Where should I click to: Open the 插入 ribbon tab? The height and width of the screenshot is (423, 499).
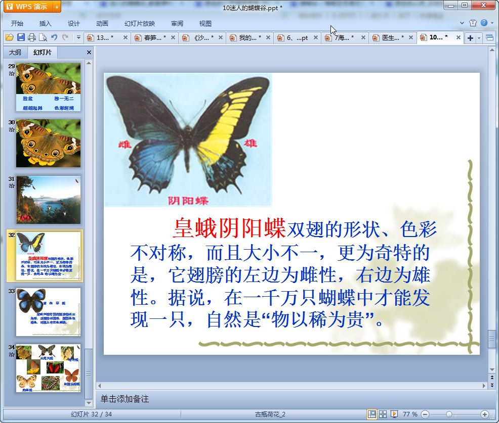pyautogui.click(x=45, y=24)
